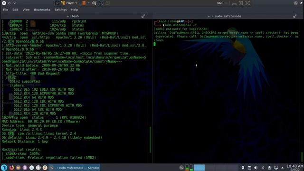Click the send Ctrl+Alt+Del icon
Screen dimensions: 304x171
tap(94, 3)
